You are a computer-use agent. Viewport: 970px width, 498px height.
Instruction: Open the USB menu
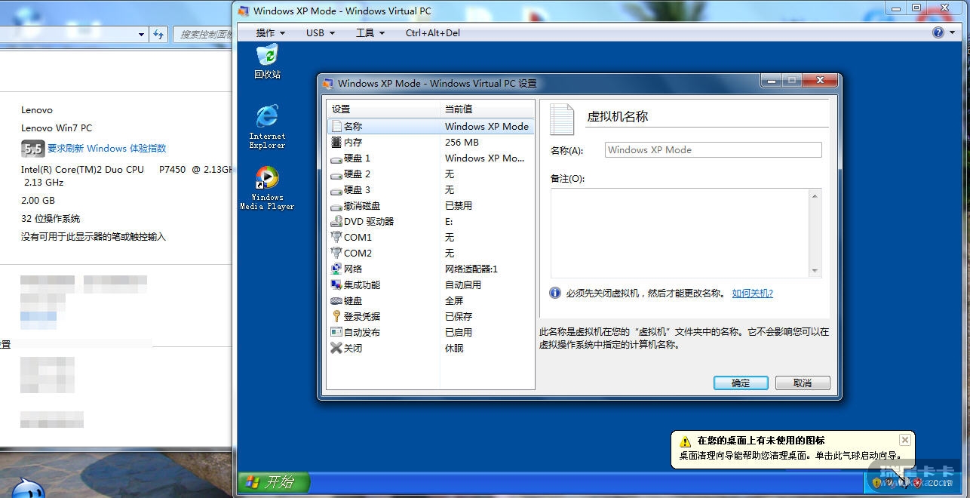click(319, 33)
